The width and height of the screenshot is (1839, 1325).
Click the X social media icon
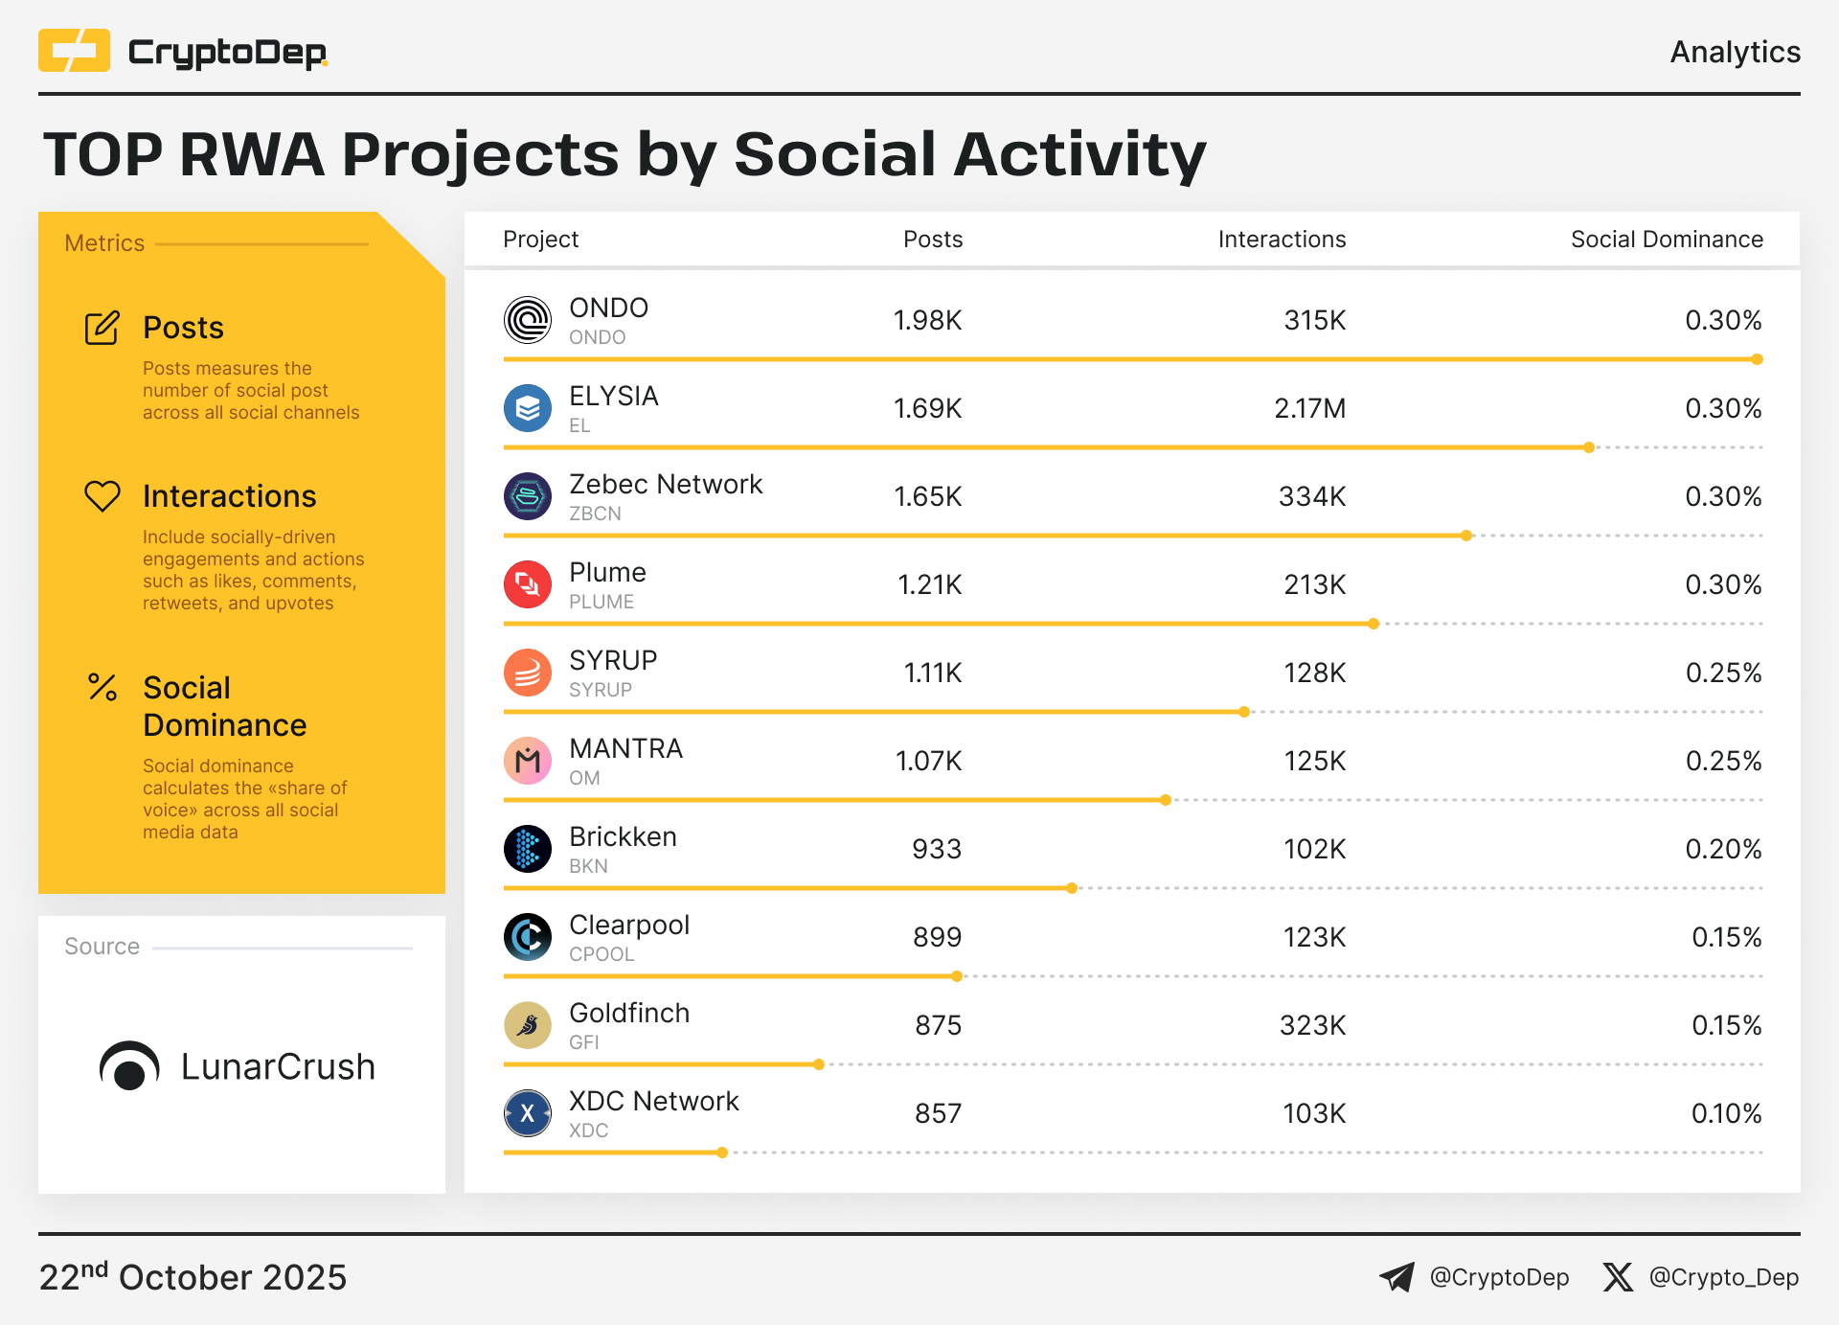coord(1618,1277)
